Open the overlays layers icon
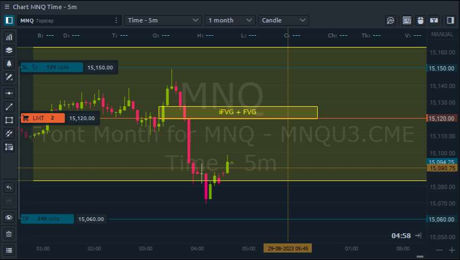 click(9, 50)
